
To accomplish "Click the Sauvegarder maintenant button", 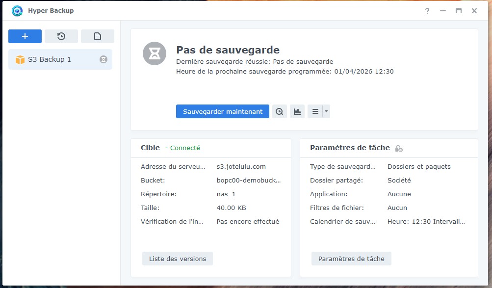I will (223, 111).
